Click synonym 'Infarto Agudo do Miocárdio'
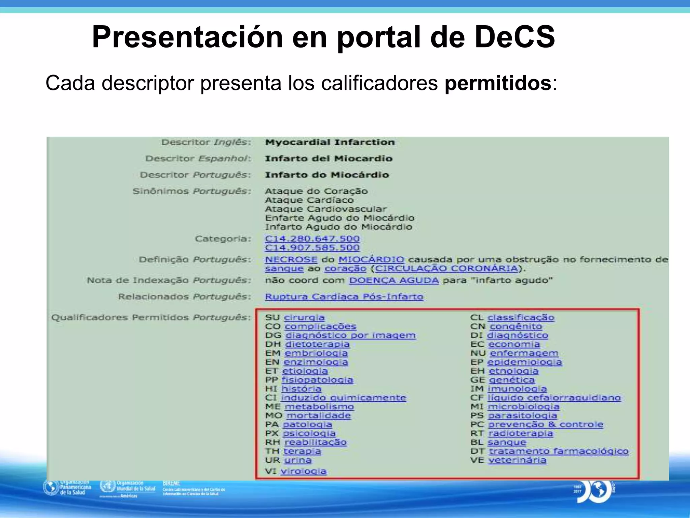 coord(339,227)
